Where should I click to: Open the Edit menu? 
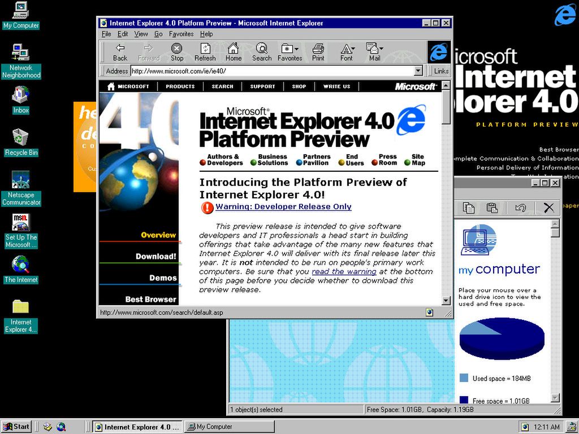pyautogui.click(x=123, y=34)
